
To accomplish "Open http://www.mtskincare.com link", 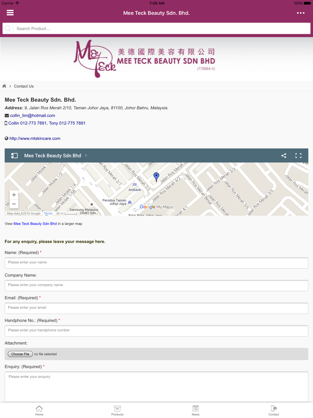I will pos(35,138).
